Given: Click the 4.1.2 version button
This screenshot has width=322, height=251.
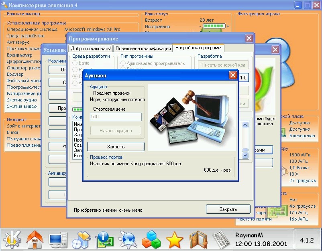Looking at the screenshot, I should click(x=307, y=240).
